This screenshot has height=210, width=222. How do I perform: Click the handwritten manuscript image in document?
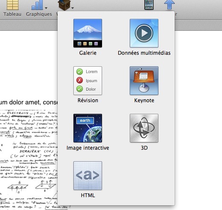[29, 160]
